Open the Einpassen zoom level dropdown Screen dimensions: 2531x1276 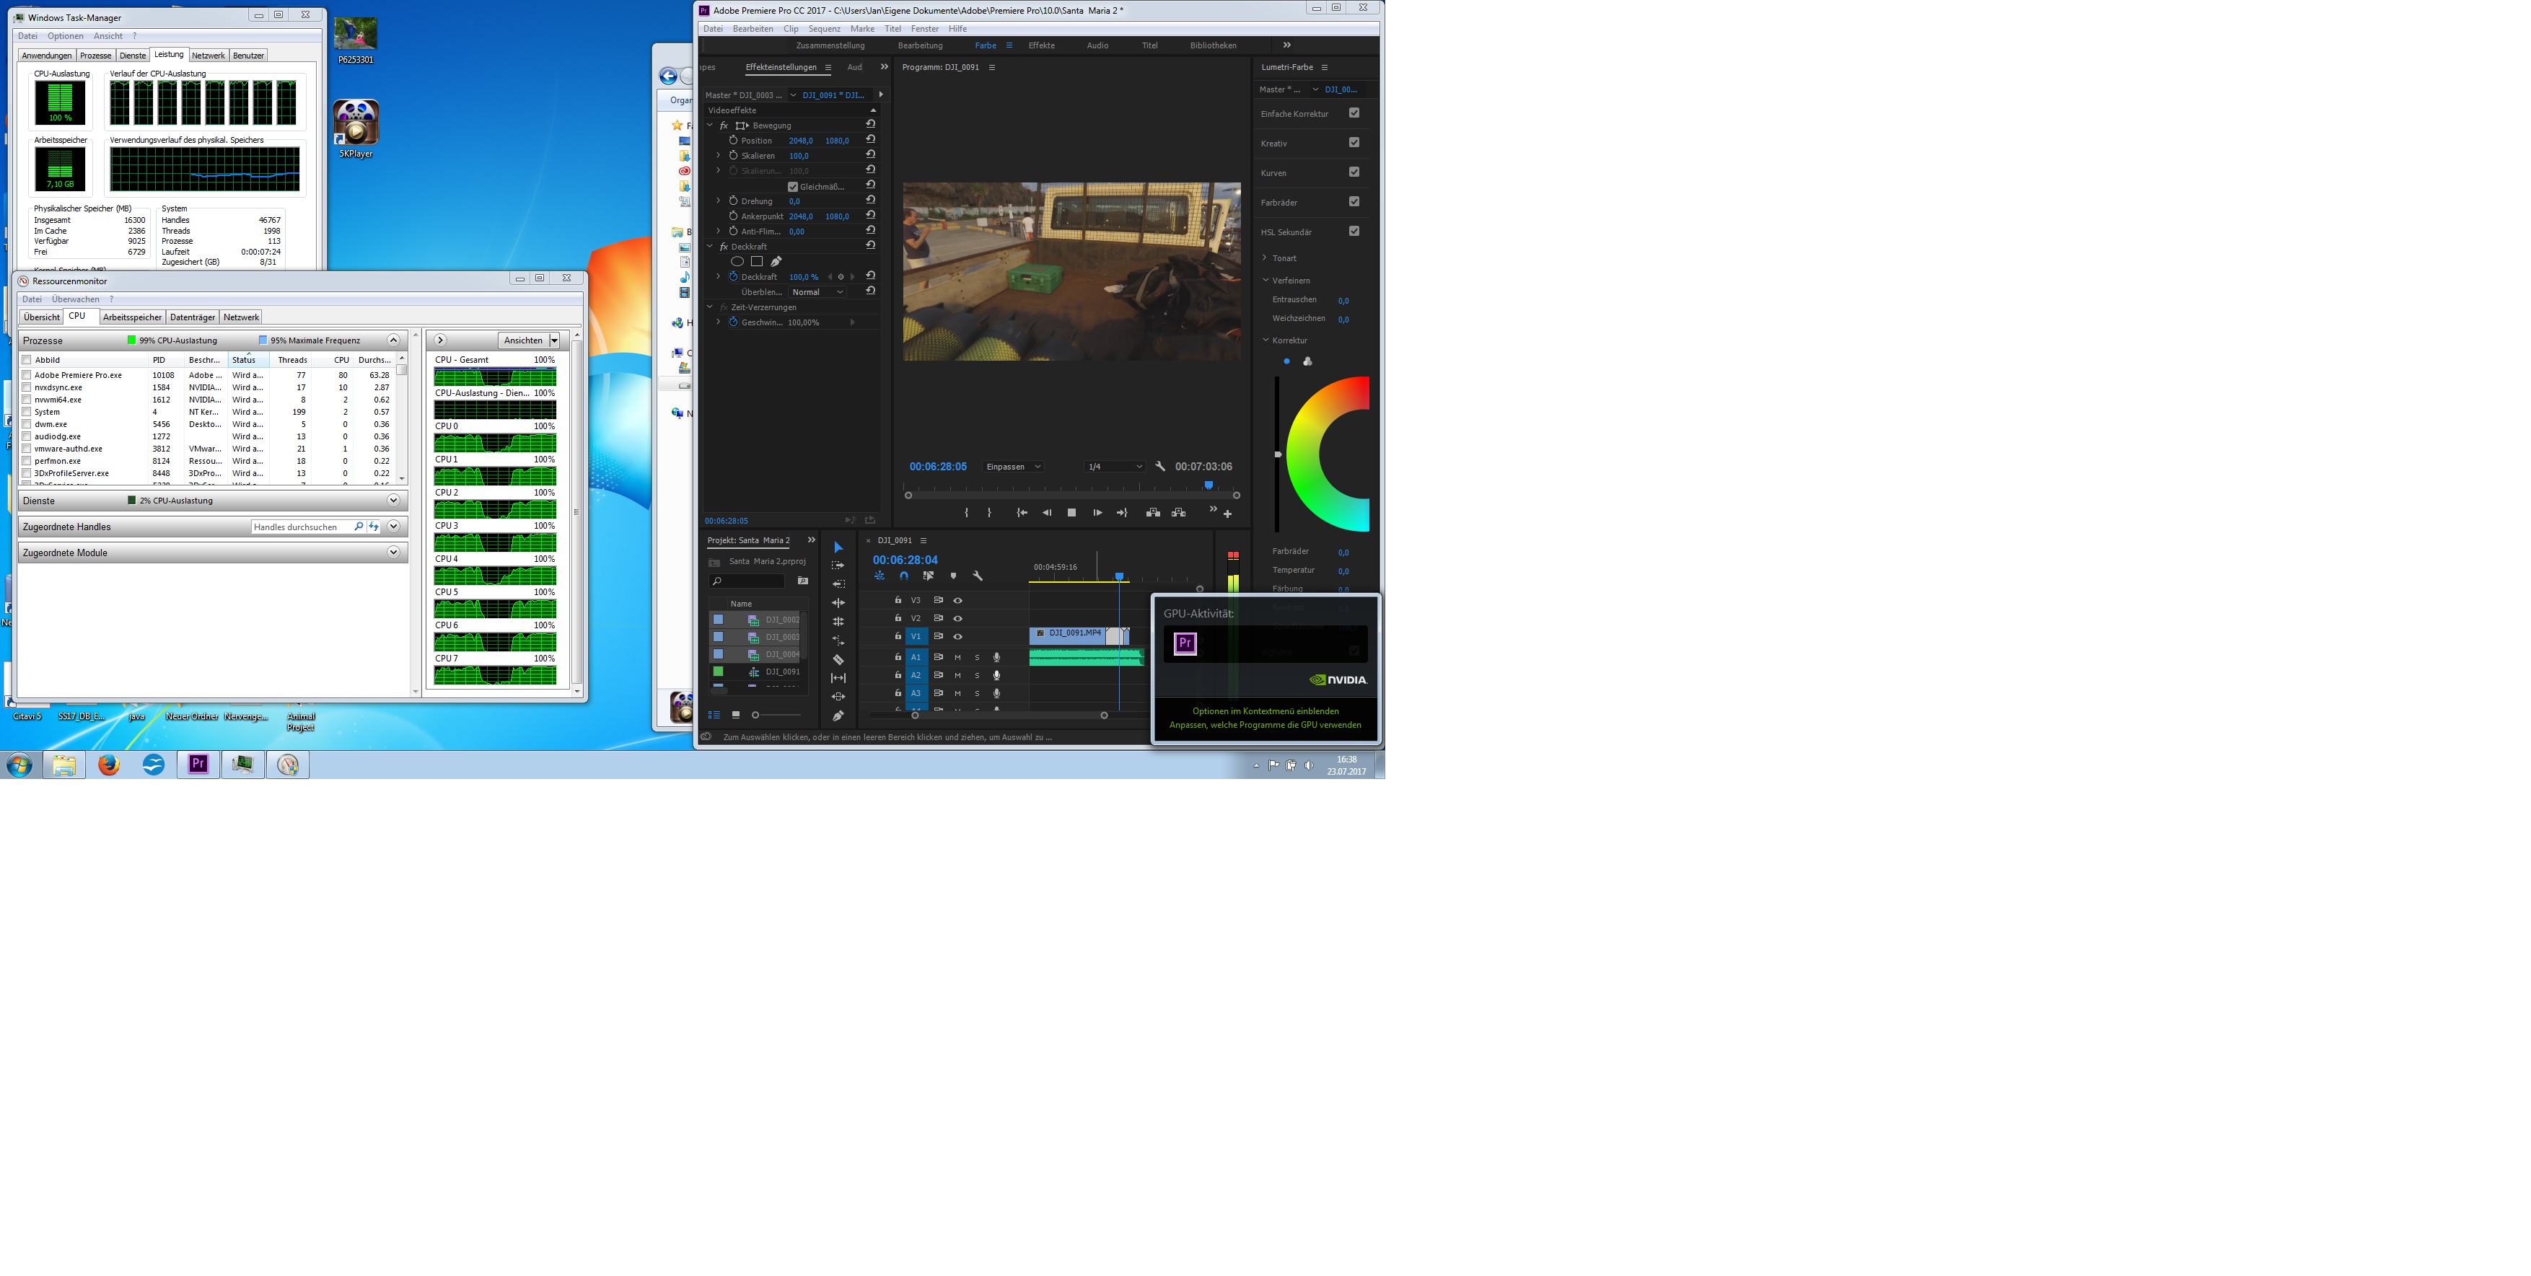1013,467
